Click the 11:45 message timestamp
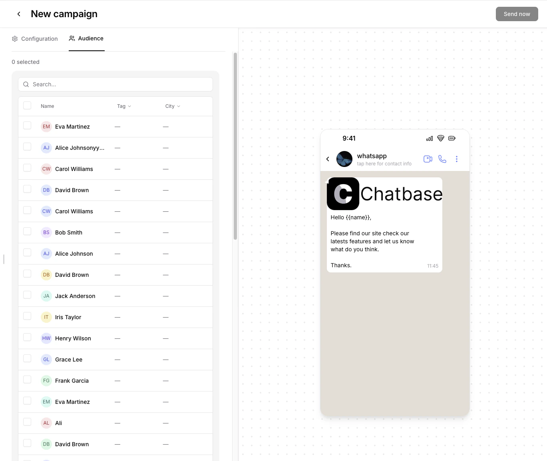Screen dimensions: 547x461 click(433, 266)
